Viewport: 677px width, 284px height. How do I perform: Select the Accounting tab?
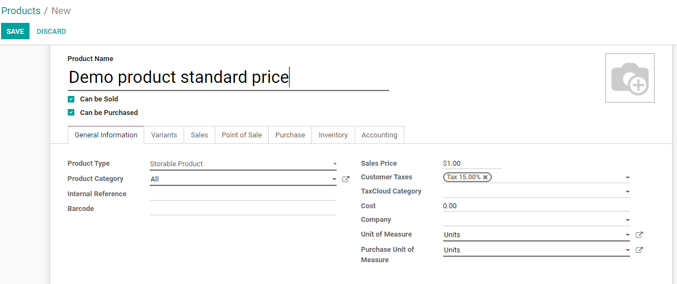click(379, 135)
